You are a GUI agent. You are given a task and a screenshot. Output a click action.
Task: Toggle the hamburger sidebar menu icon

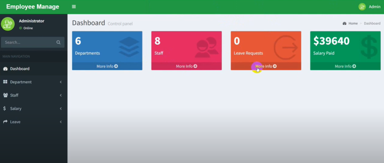[74, 7]
